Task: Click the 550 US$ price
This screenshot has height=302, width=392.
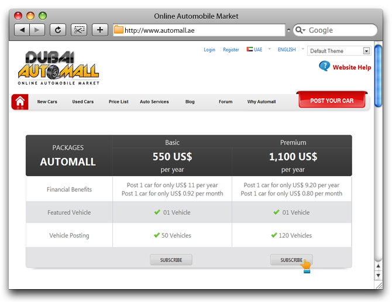Action: tap(172, 157)
